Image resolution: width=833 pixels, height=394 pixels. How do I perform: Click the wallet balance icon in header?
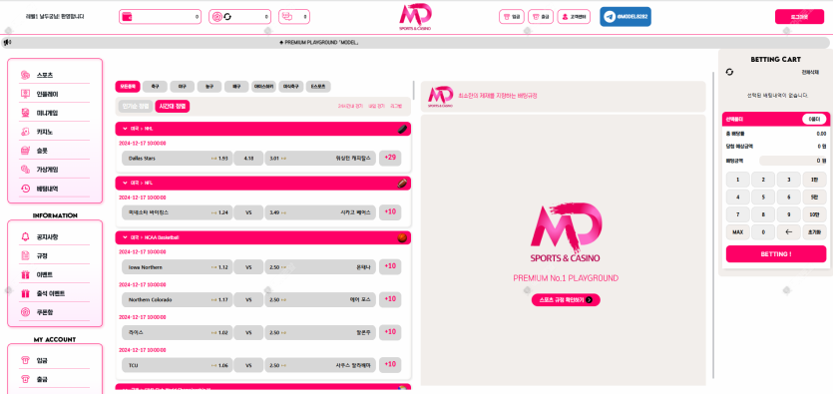click(127, 17)
